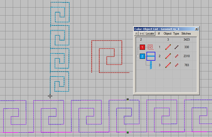Click the Object icon in row 3
212x137 pixels.
click(x=168, y=65)
